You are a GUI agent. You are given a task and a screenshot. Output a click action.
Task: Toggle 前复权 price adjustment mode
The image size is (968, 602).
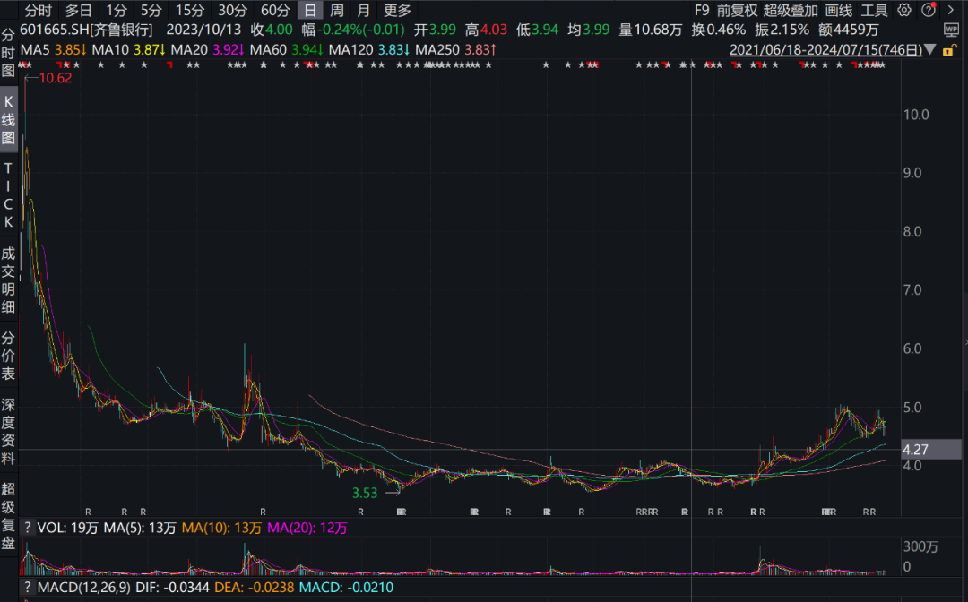point(737,11)
